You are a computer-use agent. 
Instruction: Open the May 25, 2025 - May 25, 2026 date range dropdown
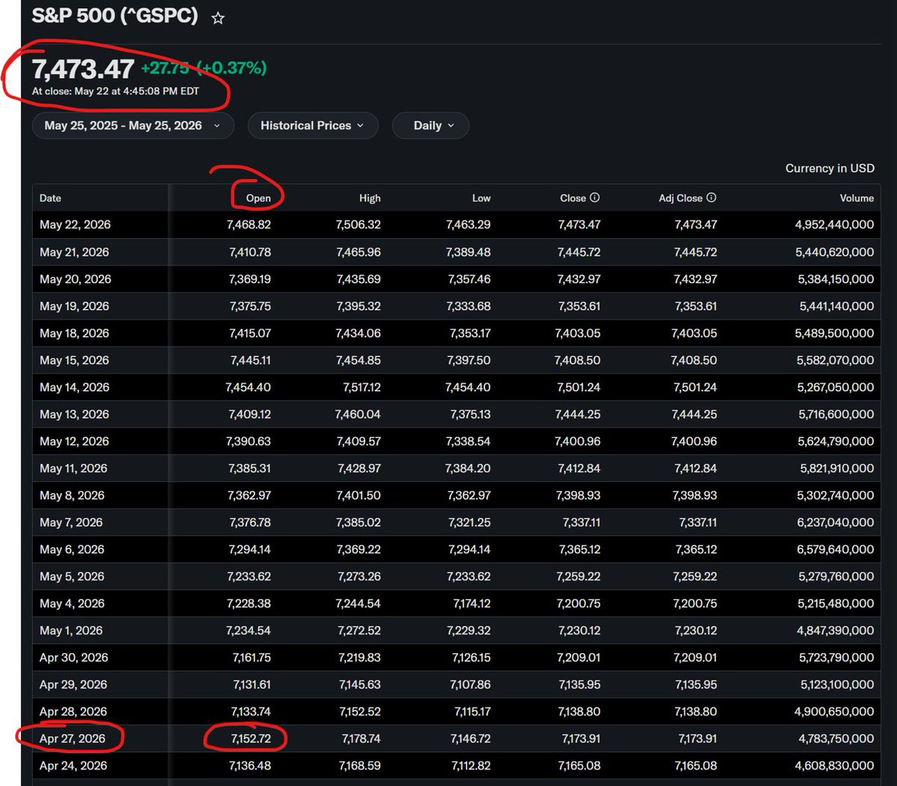[133, 126]
